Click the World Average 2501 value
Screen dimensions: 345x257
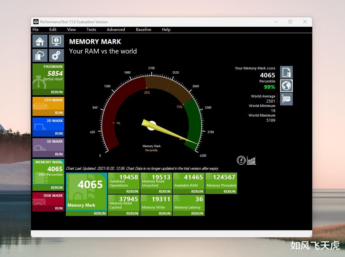pyautogui.click(x=271, y=101)
